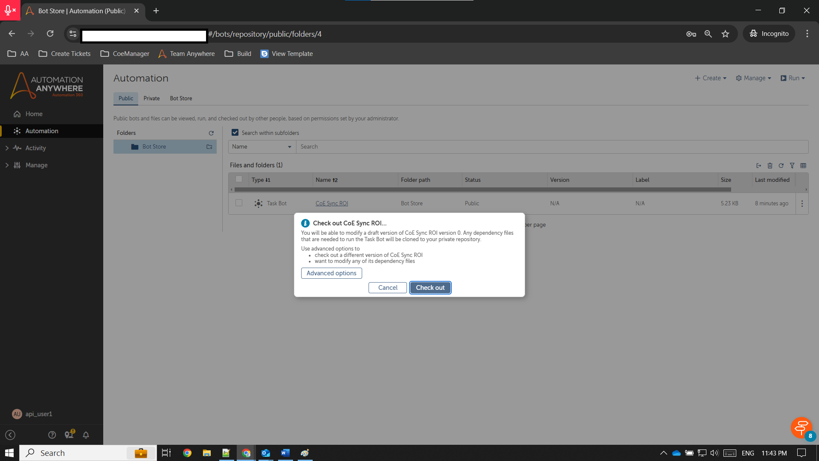This screenshot has width=819, height=461.
Task: Open the Name search field dropdown
Action: 261,147
